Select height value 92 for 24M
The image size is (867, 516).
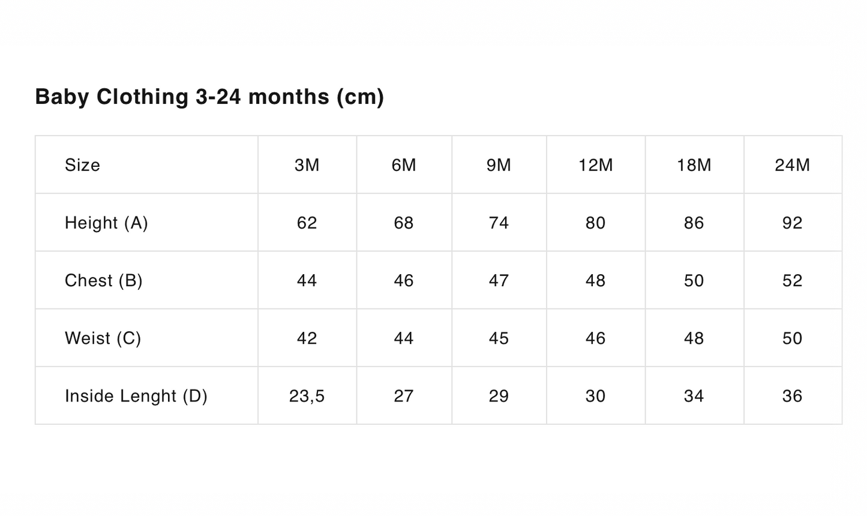tap(792, 223)
